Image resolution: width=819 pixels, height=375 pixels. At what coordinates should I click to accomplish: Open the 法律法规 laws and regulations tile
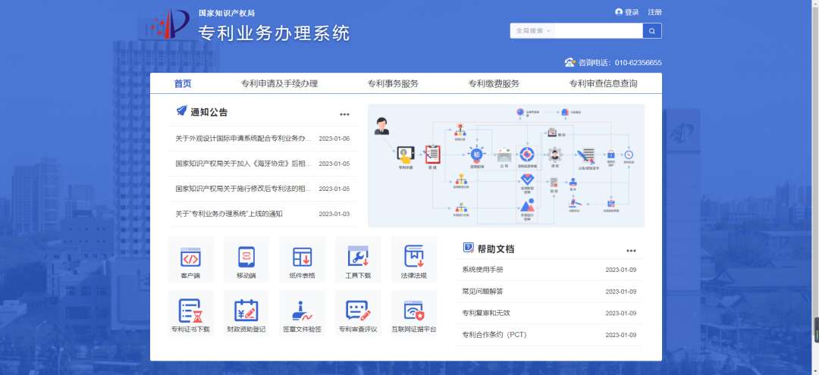click(x=414, y=260)
